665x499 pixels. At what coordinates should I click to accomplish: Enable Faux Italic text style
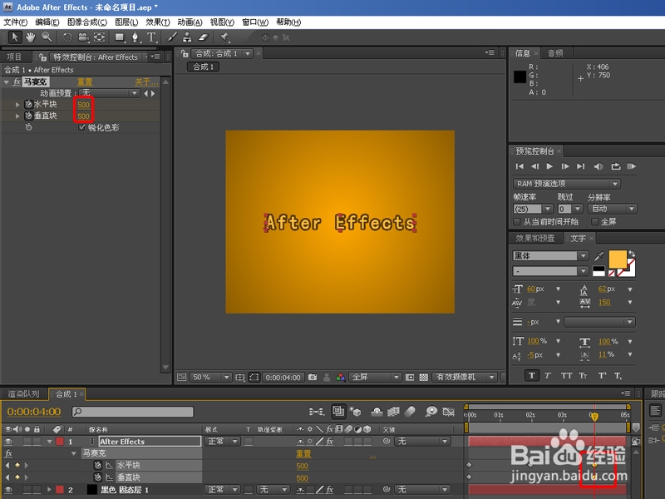pos(548,375)
